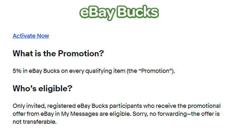Click the "5%" figure in promotion text
Image resolution: width=246 pixels, height=132 pixels.
[x=17, y=71]
